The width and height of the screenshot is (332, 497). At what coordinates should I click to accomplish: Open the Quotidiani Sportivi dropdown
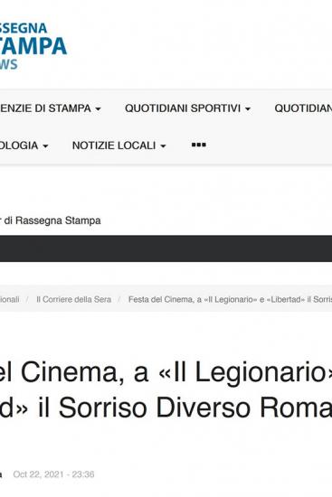[187, 108]
